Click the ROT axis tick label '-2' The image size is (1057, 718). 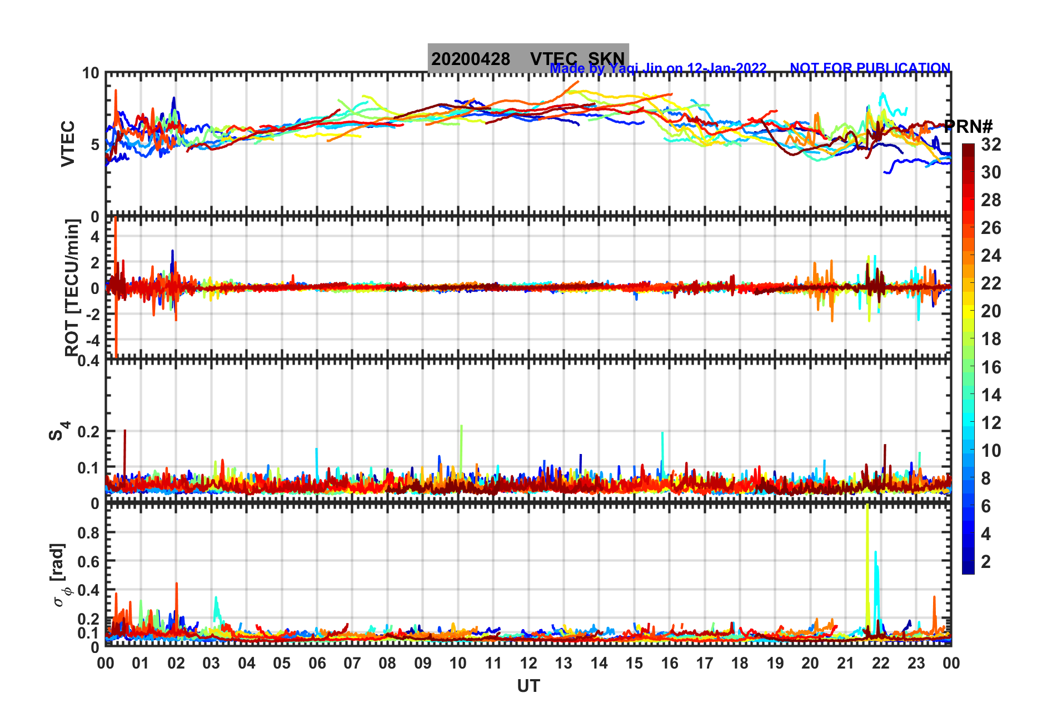click(x=92, y=314)
